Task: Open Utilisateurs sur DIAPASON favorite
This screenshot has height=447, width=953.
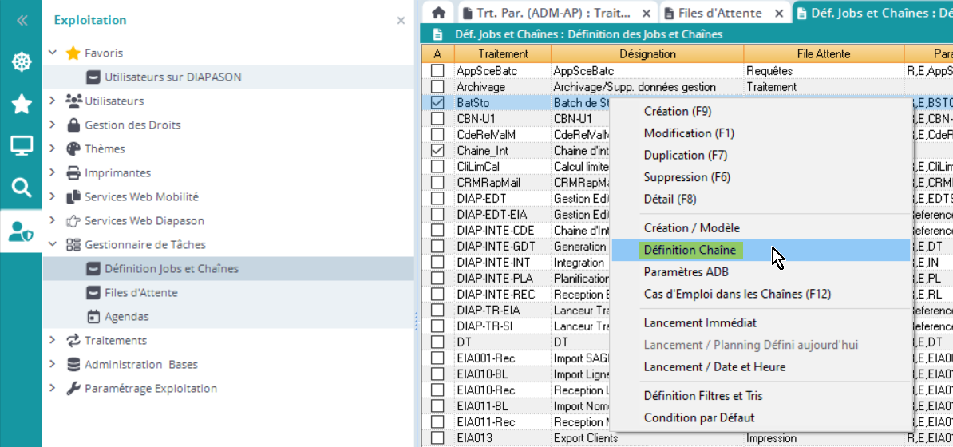Action: 172,77
